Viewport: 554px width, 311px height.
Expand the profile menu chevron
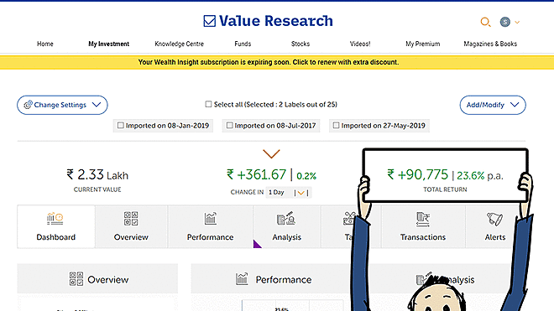click(517, 23)
